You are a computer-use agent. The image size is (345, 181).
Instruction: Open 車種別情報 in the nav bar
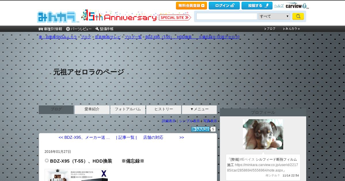click(x=50, y=29)
